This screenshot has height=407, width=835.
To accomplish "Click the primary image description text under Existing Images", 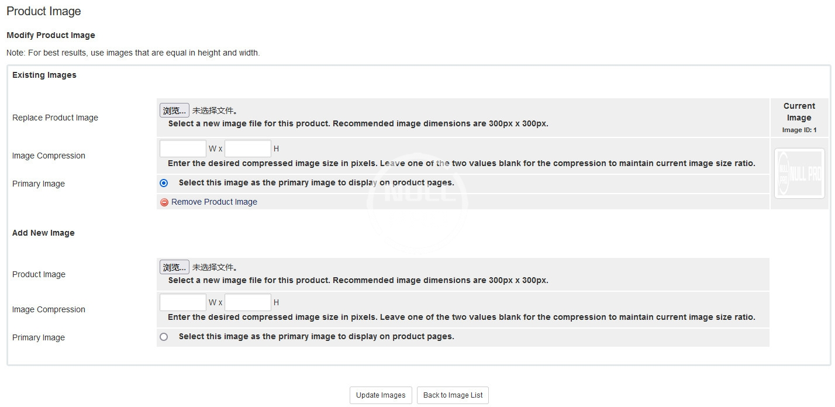I will [316, 182].
